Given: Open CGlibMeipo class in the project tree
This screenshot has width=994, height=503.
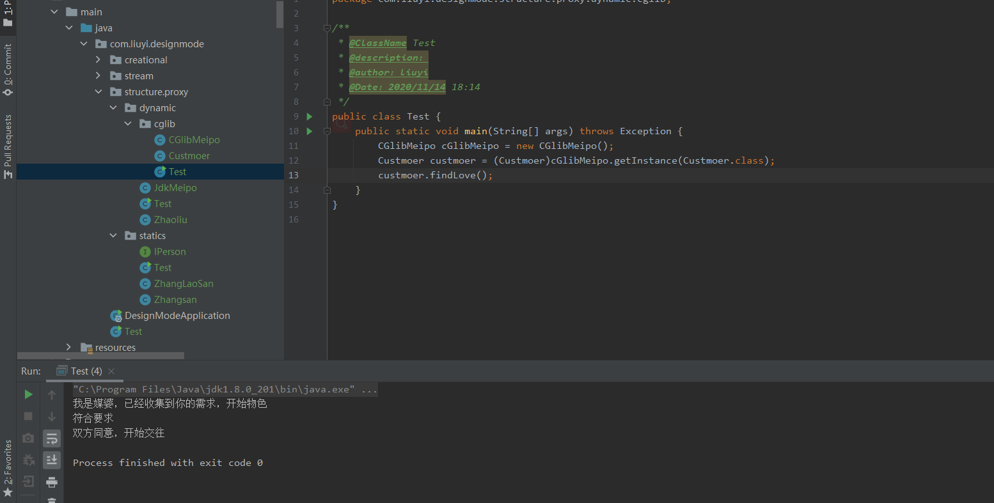Looking at the screenshot, I should (x=194, y=140).
